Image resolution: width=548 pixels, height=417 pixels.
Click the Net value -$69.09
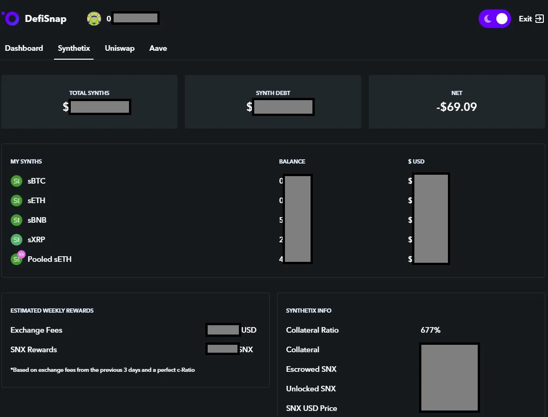tap(456, 107)
